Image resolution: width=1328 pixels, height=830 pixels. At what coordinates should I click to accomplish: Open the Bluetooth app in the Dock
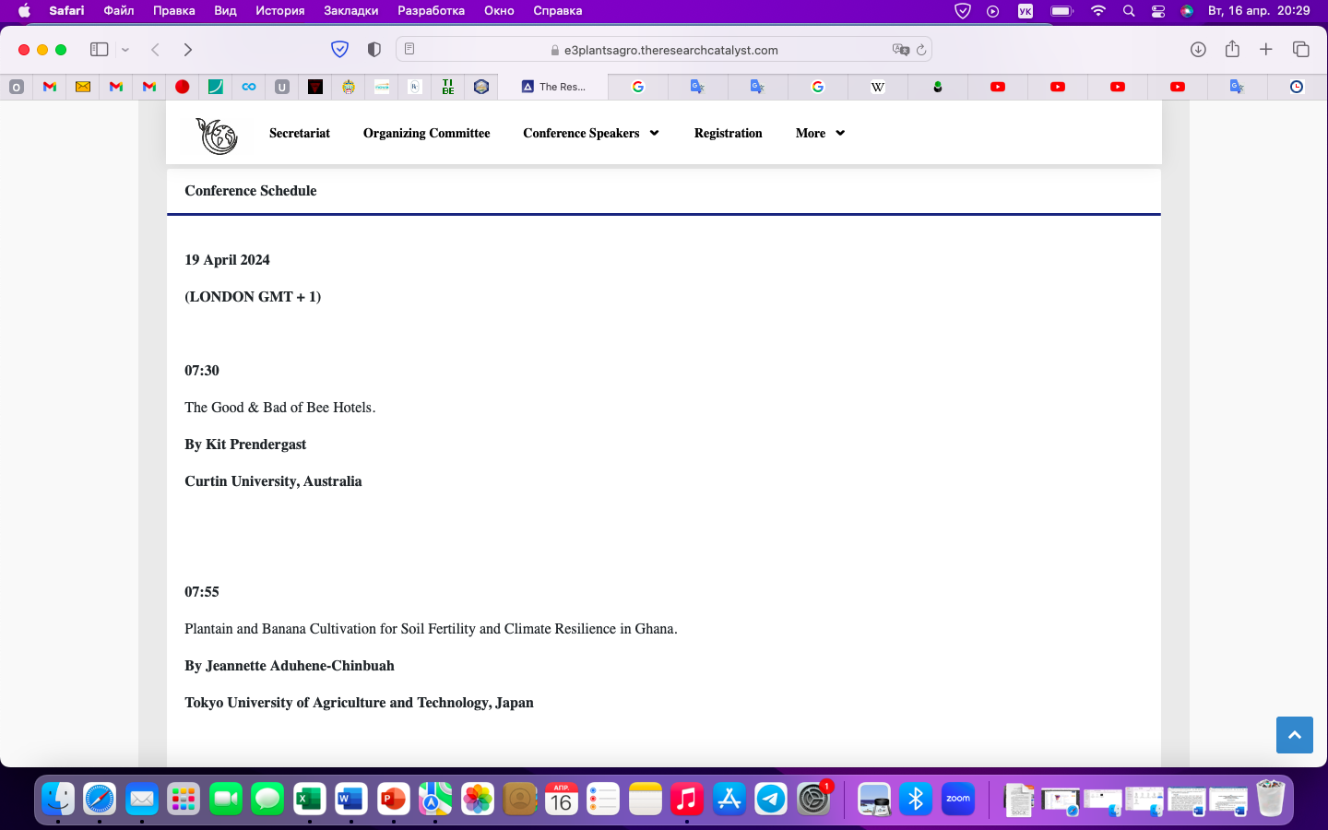tap(916, 799)
